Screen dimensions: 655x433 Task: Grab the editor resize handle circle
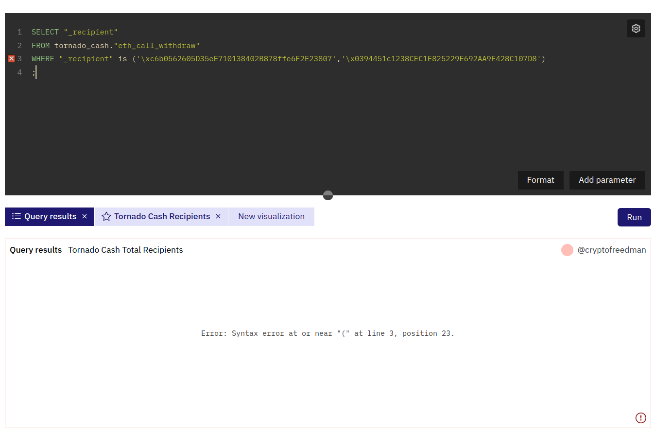pyautogui.click(x=328, y=195)
